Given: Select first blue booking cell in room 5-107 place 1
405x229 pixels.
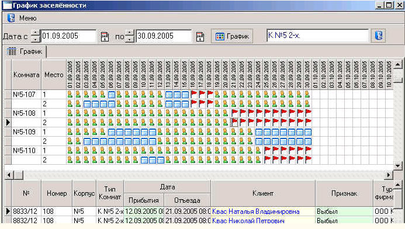Looking at the screenshot, I should pos(111,95).
